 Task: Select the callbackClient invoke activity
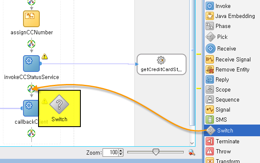tap(31, 108)
